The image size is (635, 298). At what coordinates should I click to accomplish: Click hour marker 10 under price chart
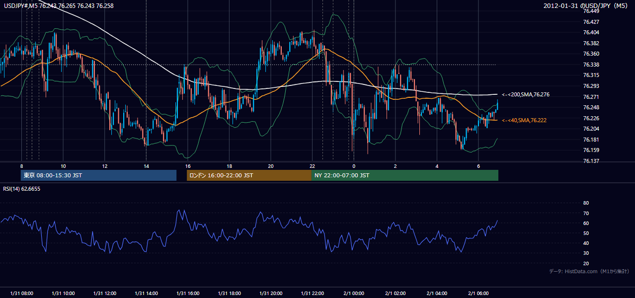63,166
